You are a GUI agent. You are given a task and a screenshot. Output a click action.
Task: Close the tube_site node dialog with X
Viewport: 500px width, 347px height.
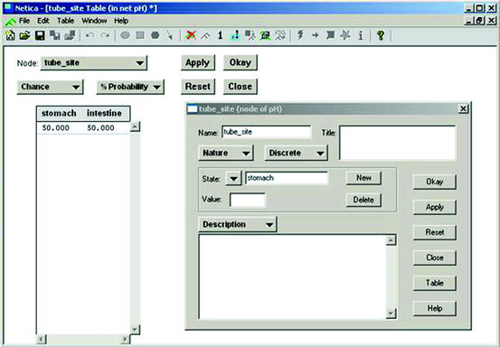(463, 109)
